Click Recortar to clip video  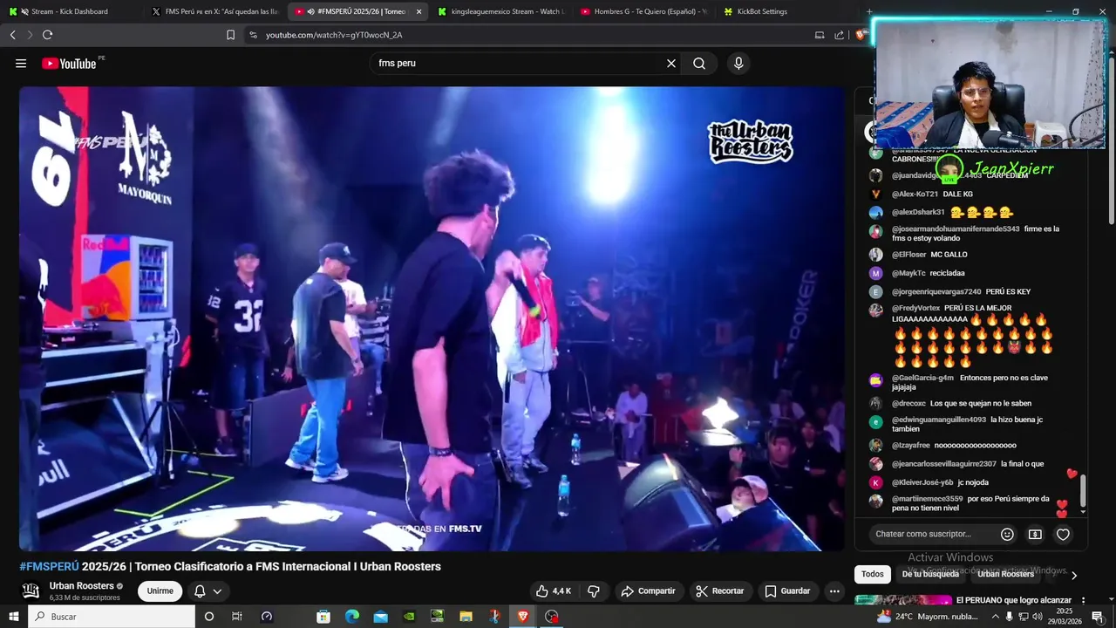[720, 590]
